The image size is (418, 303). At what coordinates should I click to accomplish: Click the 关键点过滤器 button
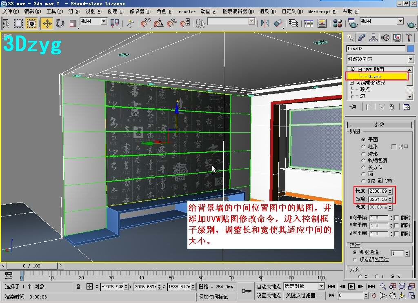point(304,295)
